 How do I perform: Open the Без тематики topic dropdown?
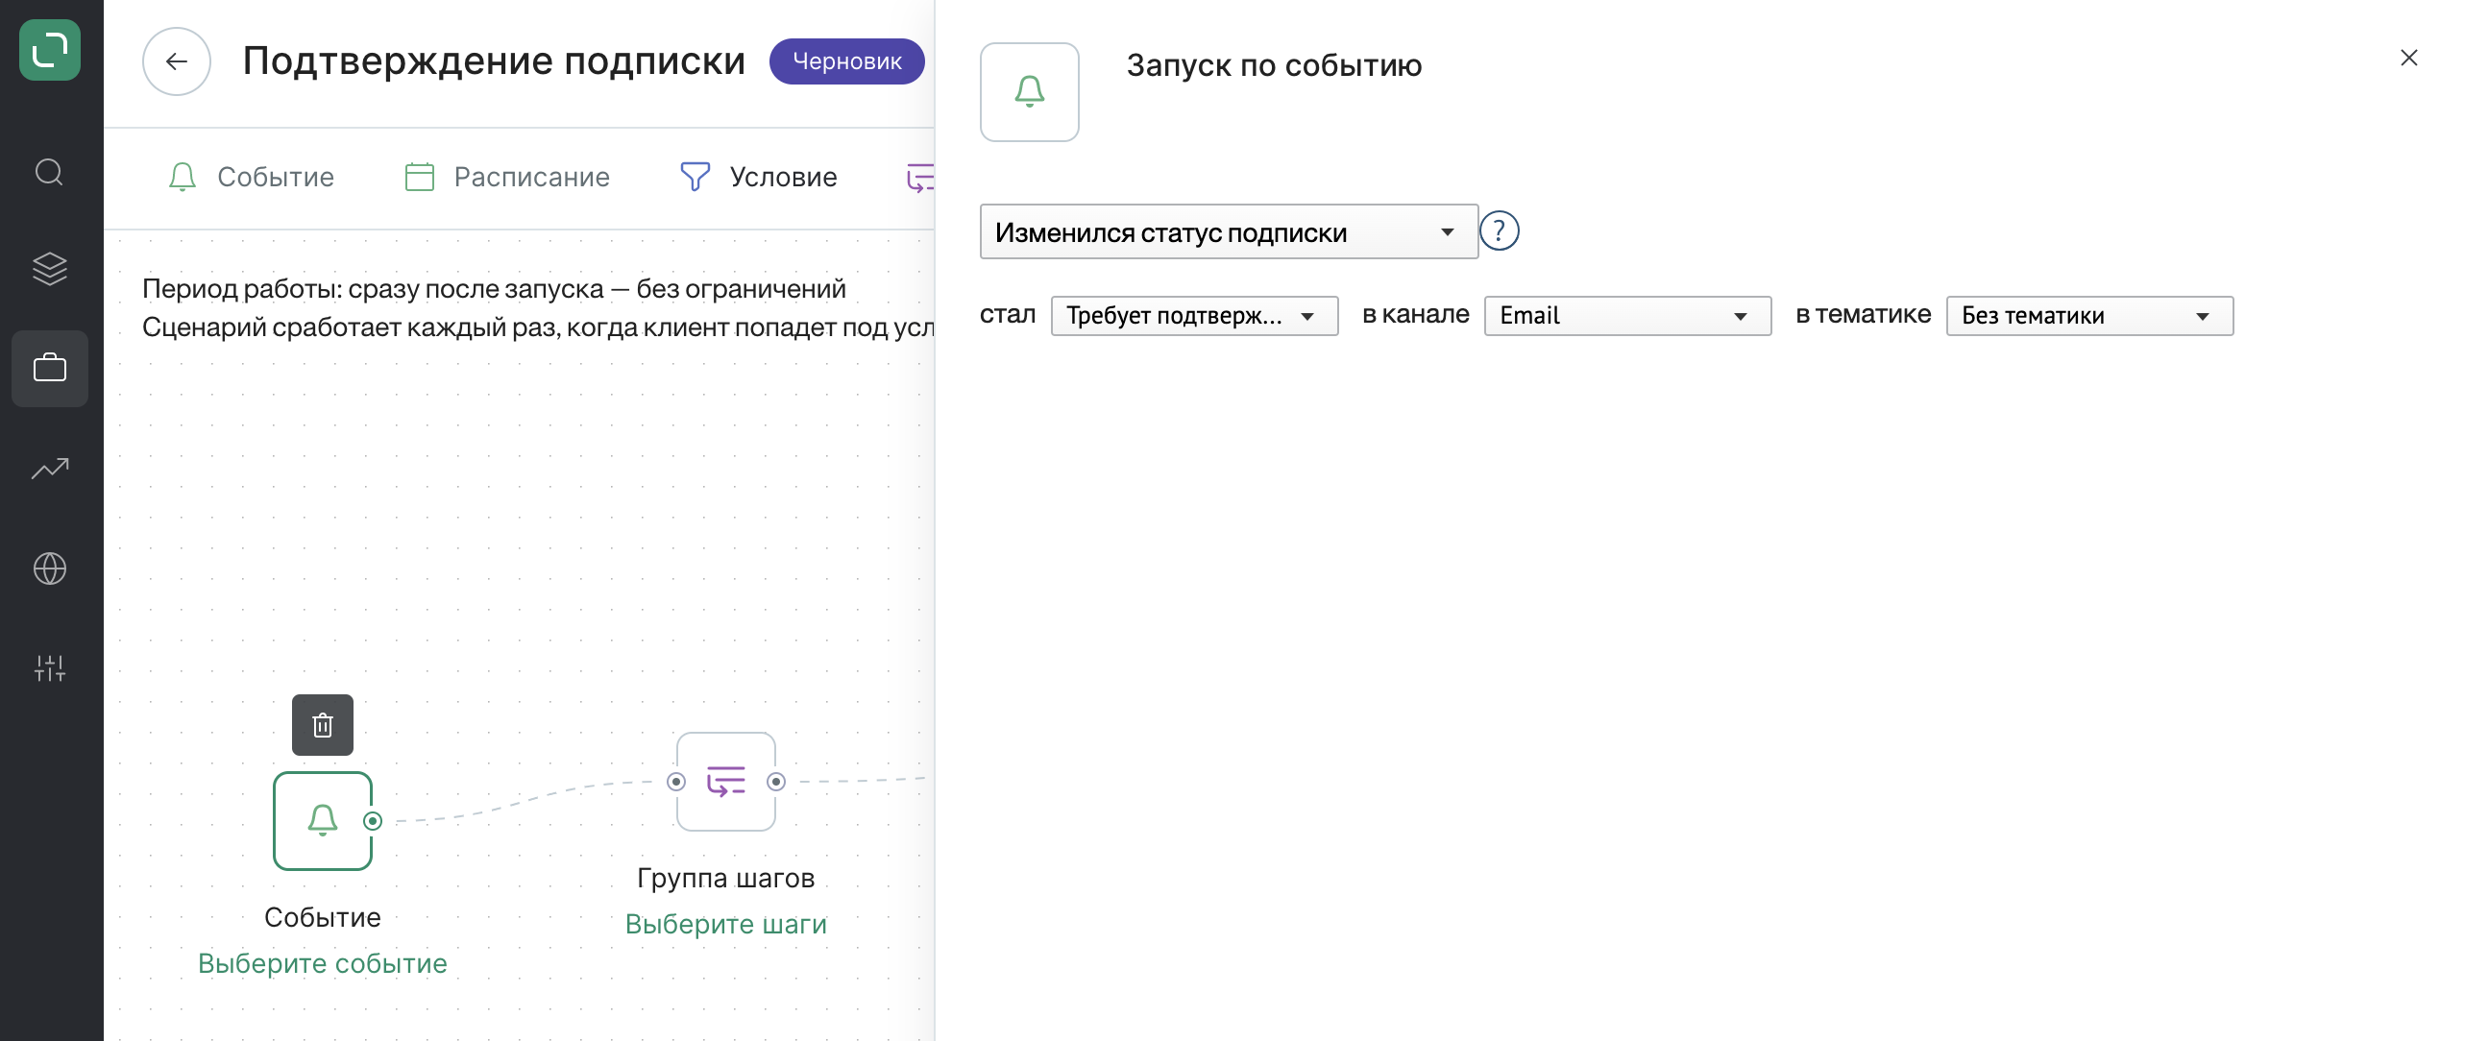[2090, 316]
